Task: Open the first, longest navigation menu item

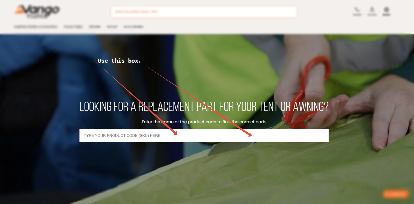Action: tap(36, 27)
